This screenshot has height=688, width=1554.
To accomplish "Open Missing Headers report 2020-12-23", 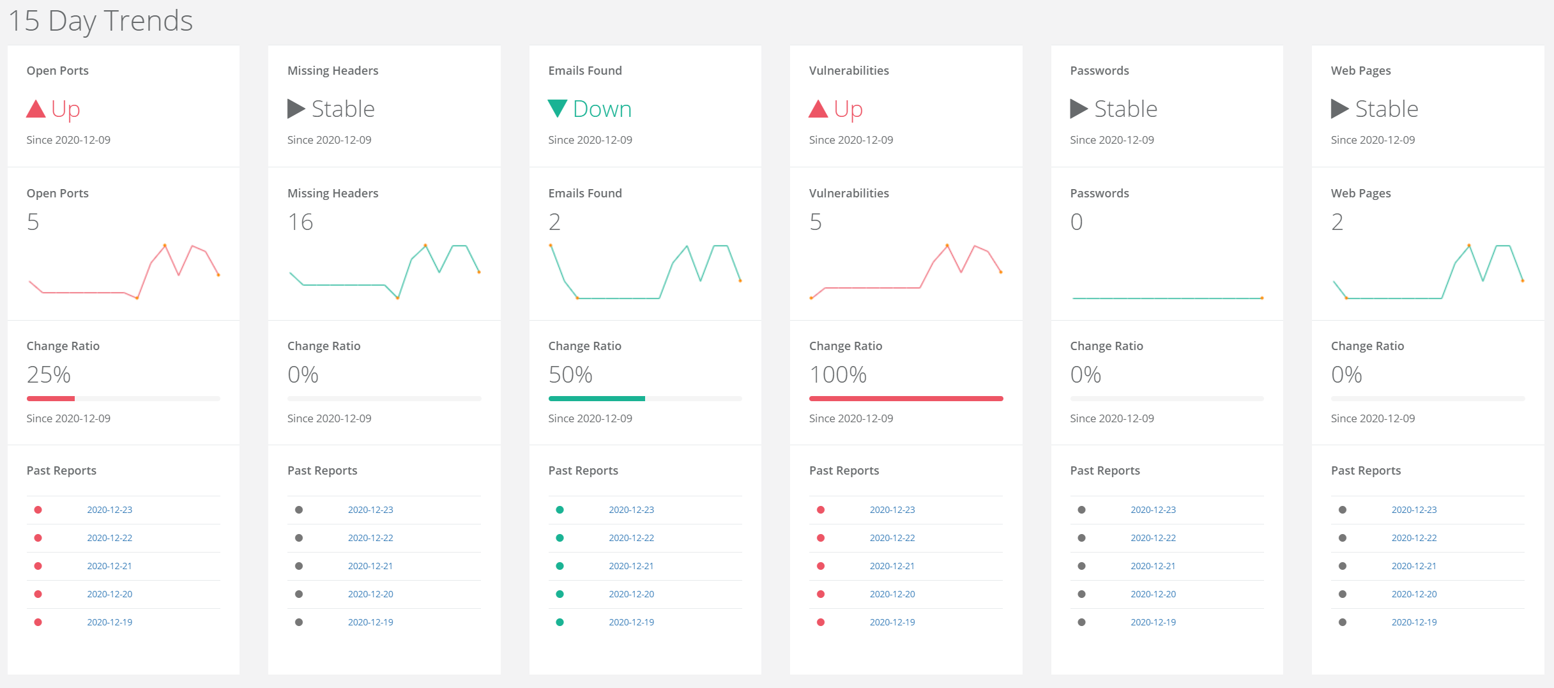I will (x=370, y=510).
